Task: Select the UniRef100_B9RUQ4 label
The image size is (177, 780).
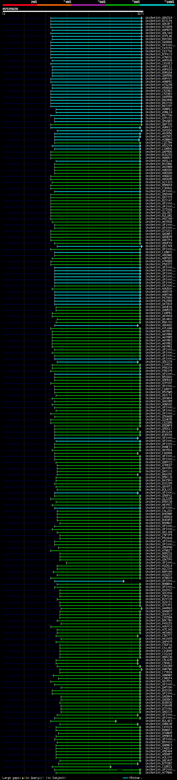Action: 159,73
